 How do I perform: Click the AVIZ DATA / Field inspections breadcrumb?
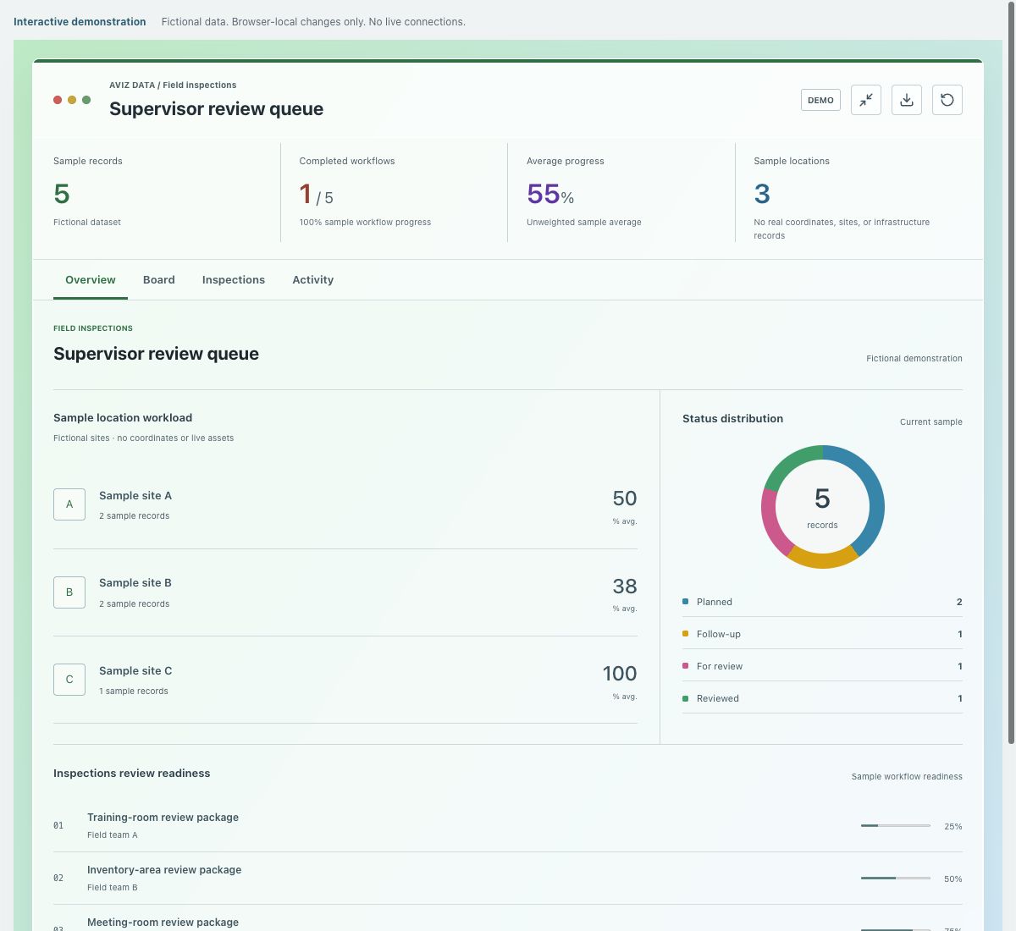tap(173, 85)
